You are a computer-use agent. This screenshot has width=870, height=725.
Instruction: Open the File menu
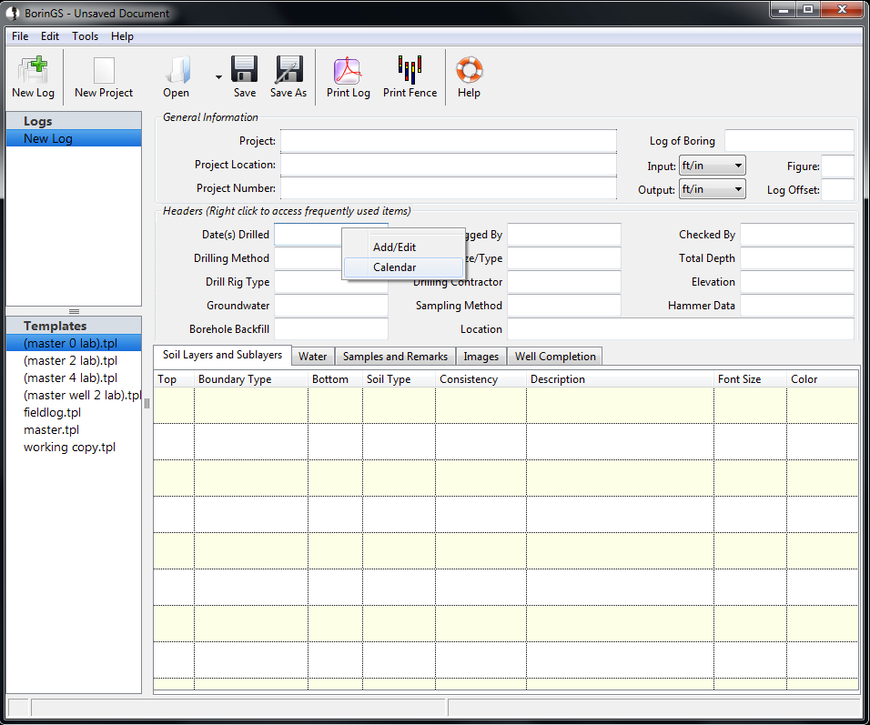click(20, 36)
